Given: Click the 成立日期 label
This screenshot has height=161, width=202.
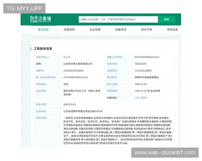Looking at the screenshot, I should coord(112,84).
